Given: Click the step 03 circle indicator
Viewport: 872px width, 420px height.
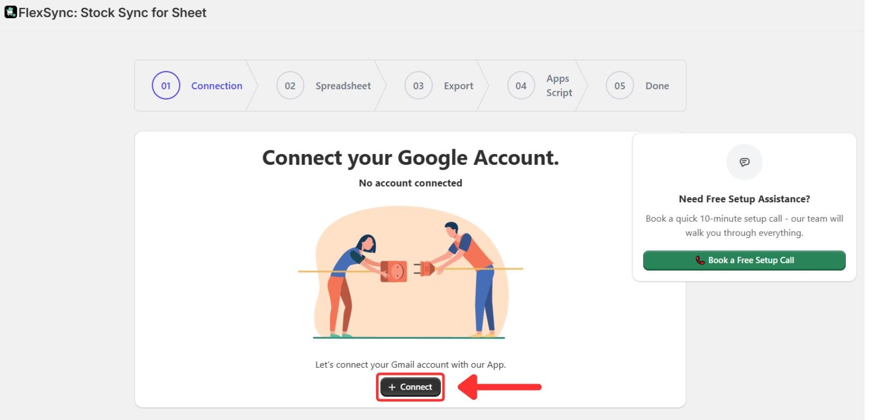Looking at the screenshot, I should [x=418, y=86].
